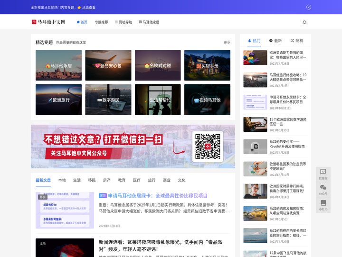Select the 医疗 article tab
The image size is (342, 257).
136,180
